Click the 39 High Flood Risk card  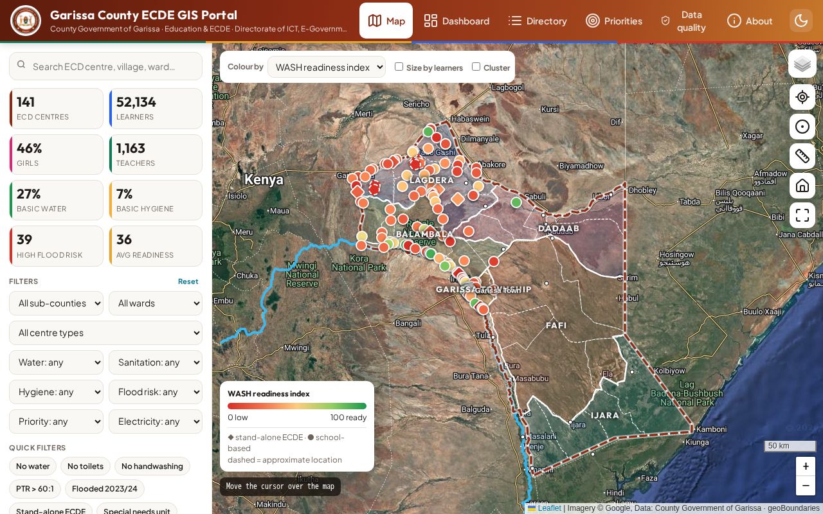click(x=56, y=246)
